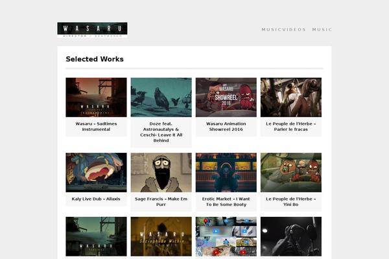
Task: Click the 'Erotic Market – I Want To Be Some Booty' title
Action: (226, 201)
